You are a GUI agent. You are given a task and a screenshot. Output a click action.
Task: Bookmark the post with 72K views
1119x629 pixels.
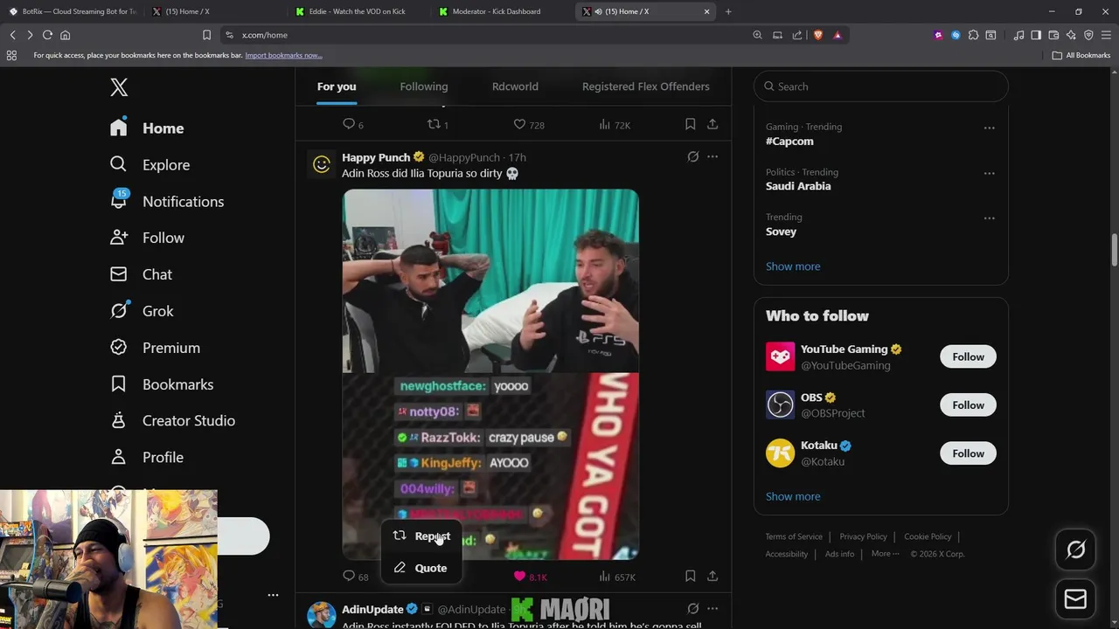tap(690, 125)
